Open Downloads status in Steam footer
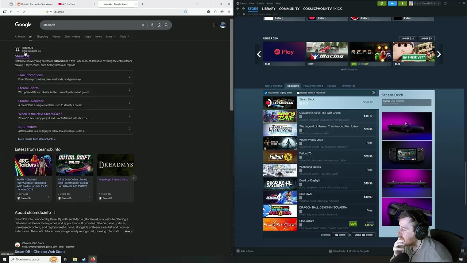 click(349, 251)
